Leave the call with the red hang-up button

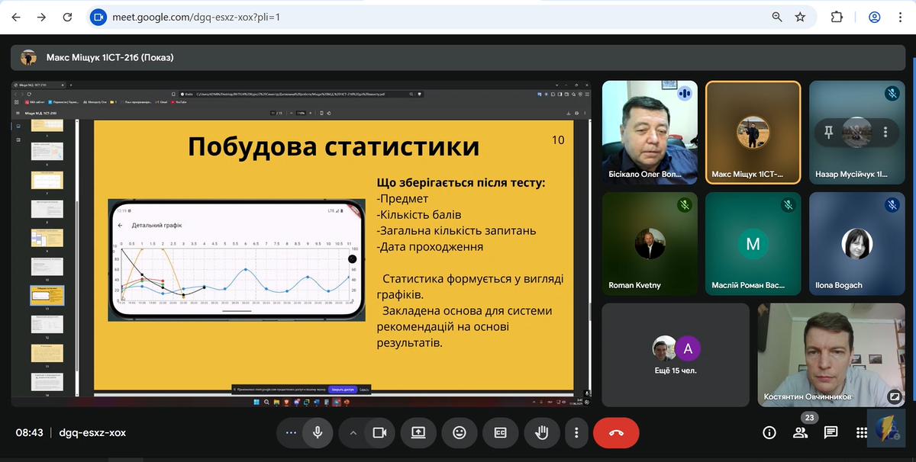pos(616,432)
